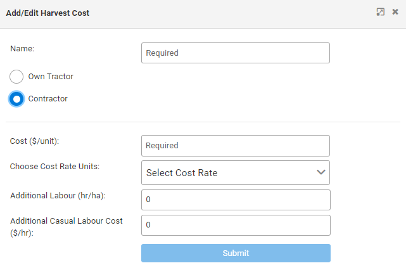Focus the Additional Labour (hr/ha) field
Viewport: 406px width, 275px height.
[235, 200]
